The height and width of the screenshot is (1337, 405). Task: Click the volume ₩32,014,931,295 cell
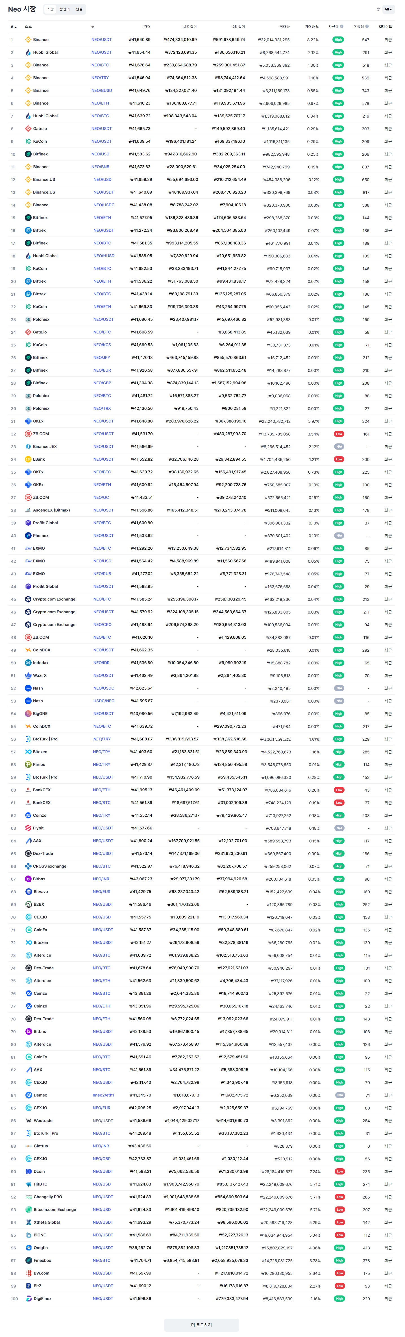point(274,40)
